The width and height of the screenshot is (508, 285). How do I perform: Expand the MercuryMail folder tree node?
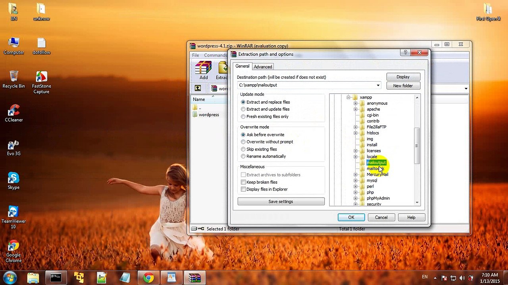tap(356, 175)
